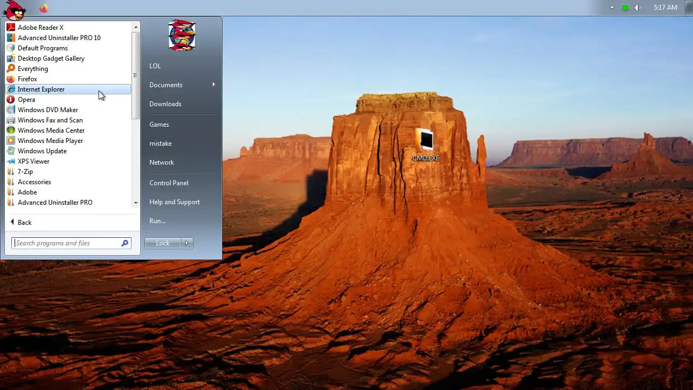
Task: Click the Firefox icon in programs list
Action: (10, 79)
